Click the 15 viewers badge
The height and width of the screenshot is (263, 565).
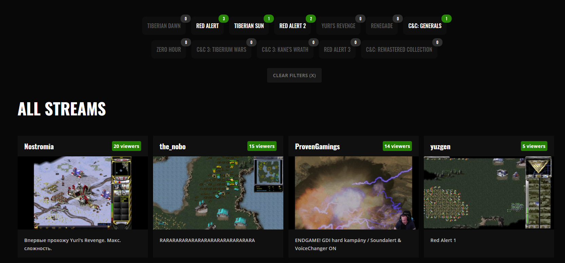(262, 146)
